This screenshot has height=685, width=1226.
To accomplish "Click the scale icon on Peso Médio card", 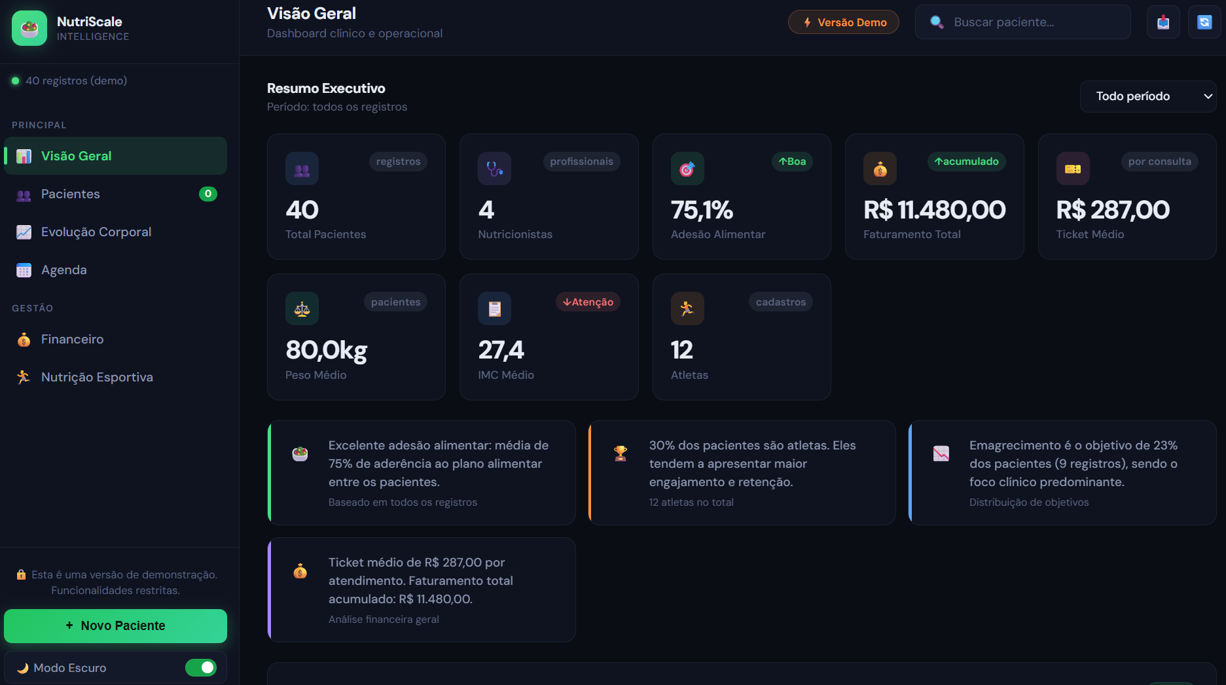I will pos(302,309).
